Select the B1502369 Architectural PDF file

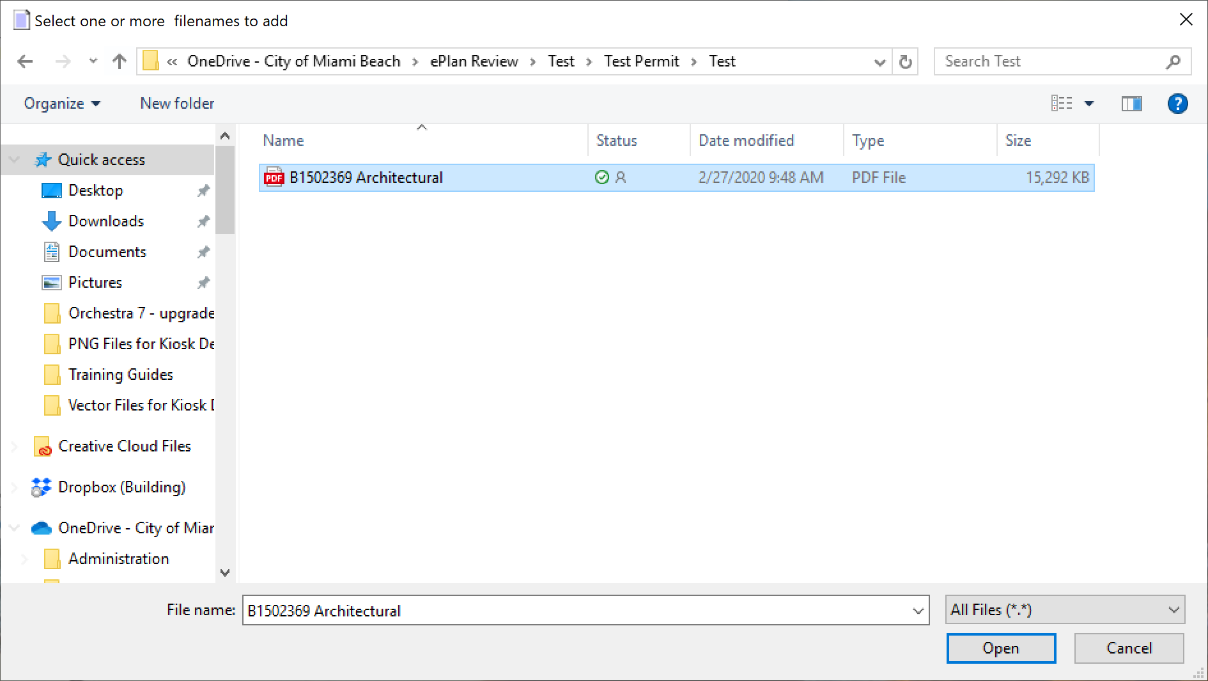[x=366, y=178]
